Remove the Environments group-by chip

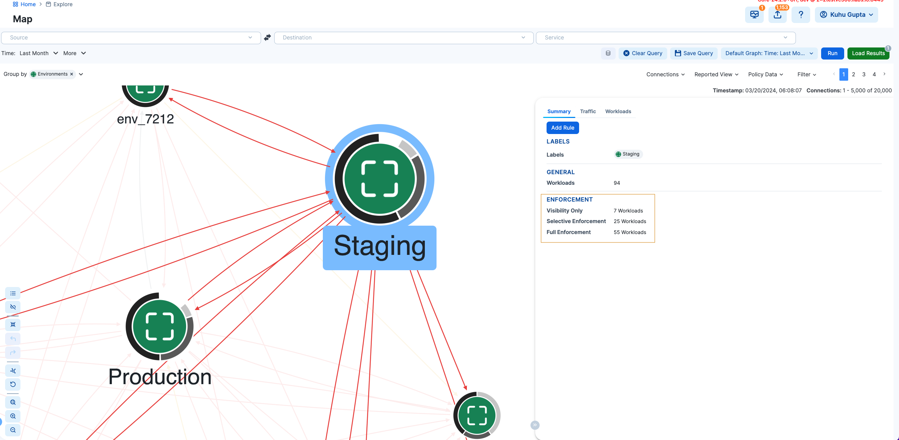point(72,74)
